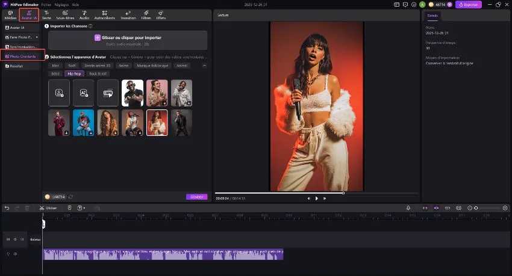Image resolution: width=512 pixels, height=276 pixels.
Task: Toggle the purple snapping icon in timeline toolbar
Action: [x=436, y=208]
